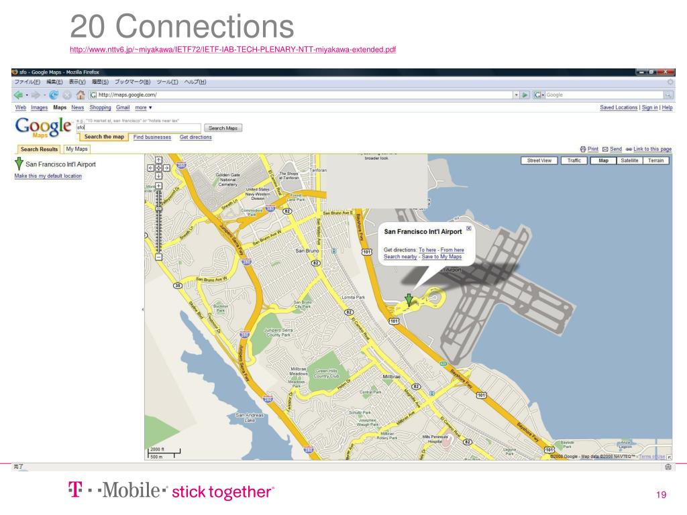Zoom in with the plus map button

[x=158, y=186]
